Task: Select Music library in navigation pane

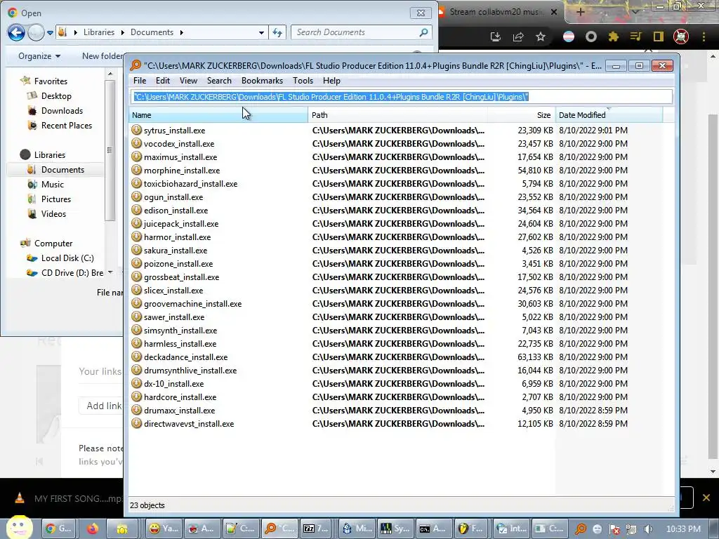Action: point(52,185)
